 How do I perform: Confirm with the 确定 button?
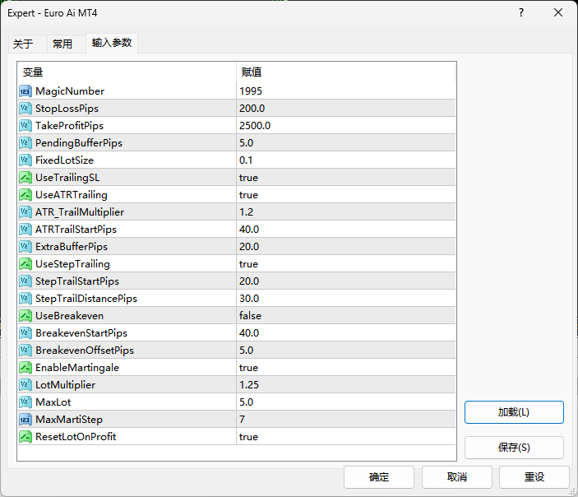379,477
